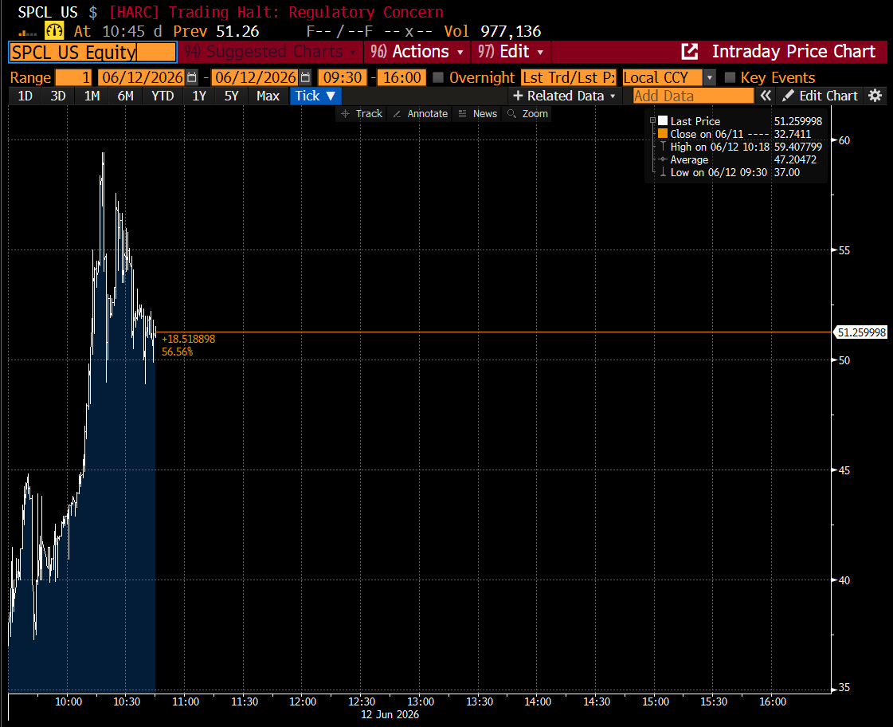Open the 97) Edit menu

pyautogui.click(x=511, y=51)
